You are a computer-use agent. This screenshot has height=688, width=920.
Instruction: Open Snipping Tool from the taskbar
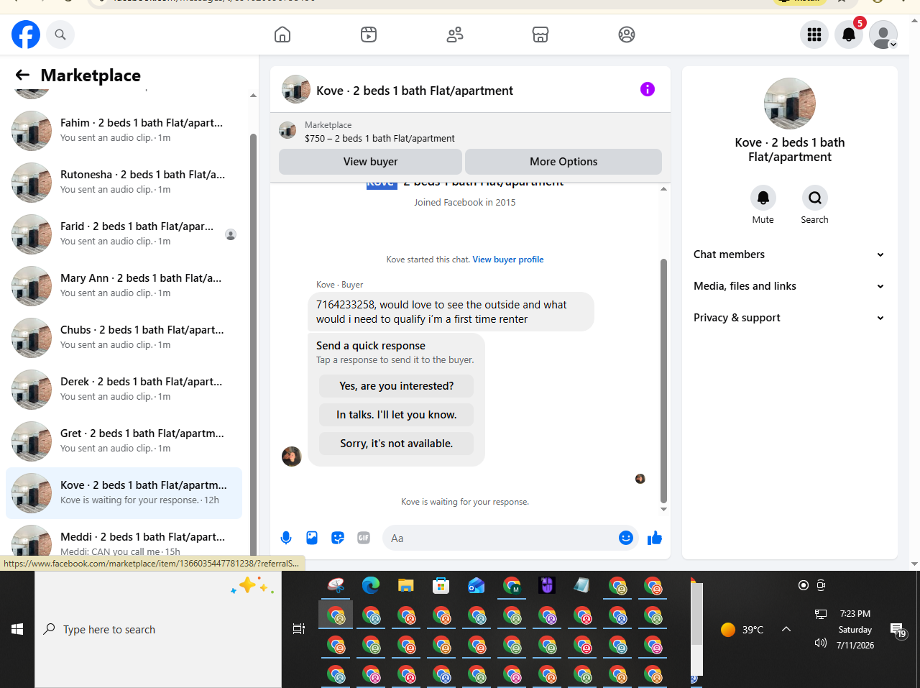[336, 586]
